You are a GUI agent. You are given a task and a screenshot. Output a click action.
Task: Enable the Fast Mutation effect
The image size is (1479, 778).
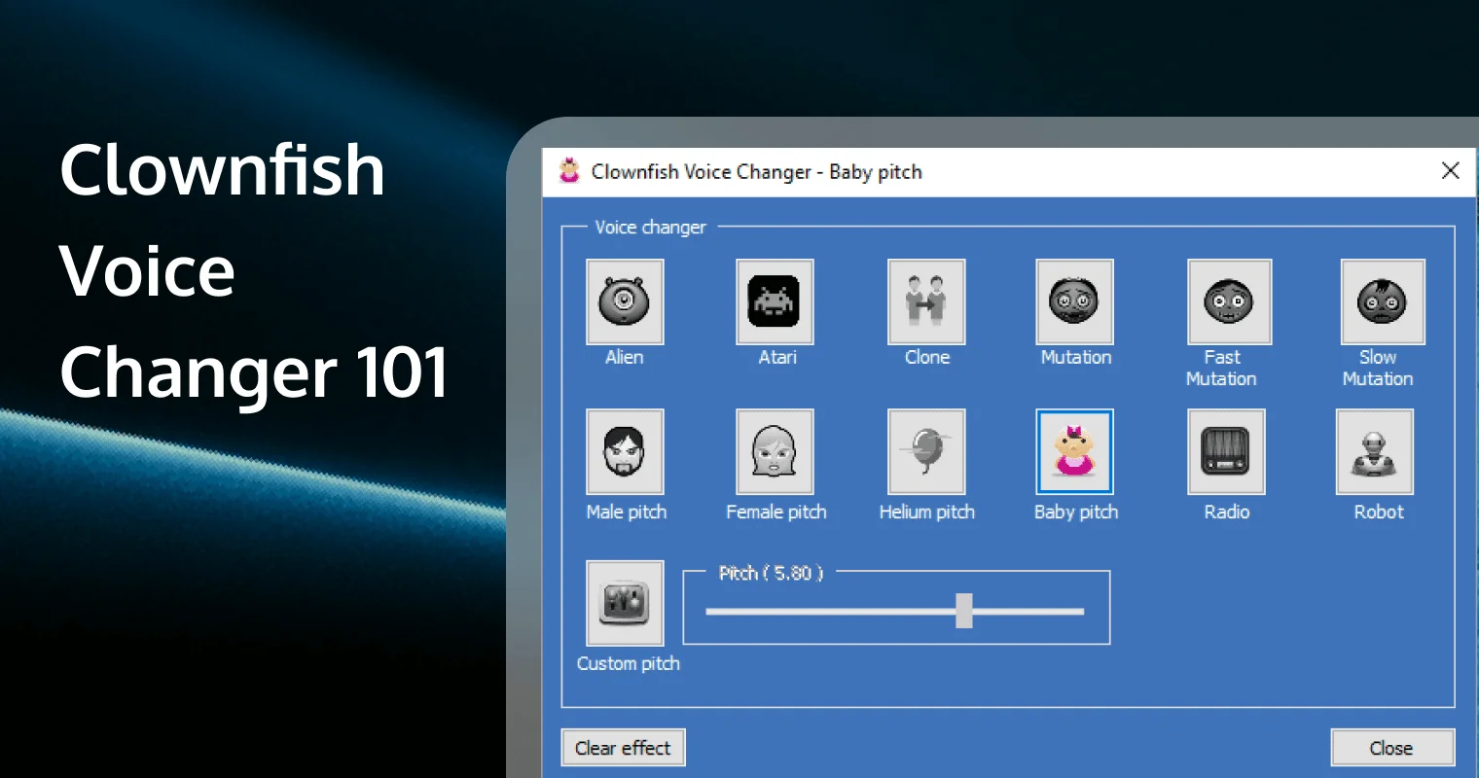[x=1229, y=301]
